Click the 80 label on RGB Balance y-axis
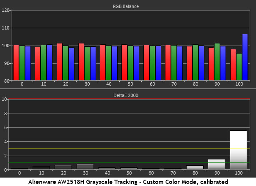Screen dimensions: 256x186 [7, 81]
